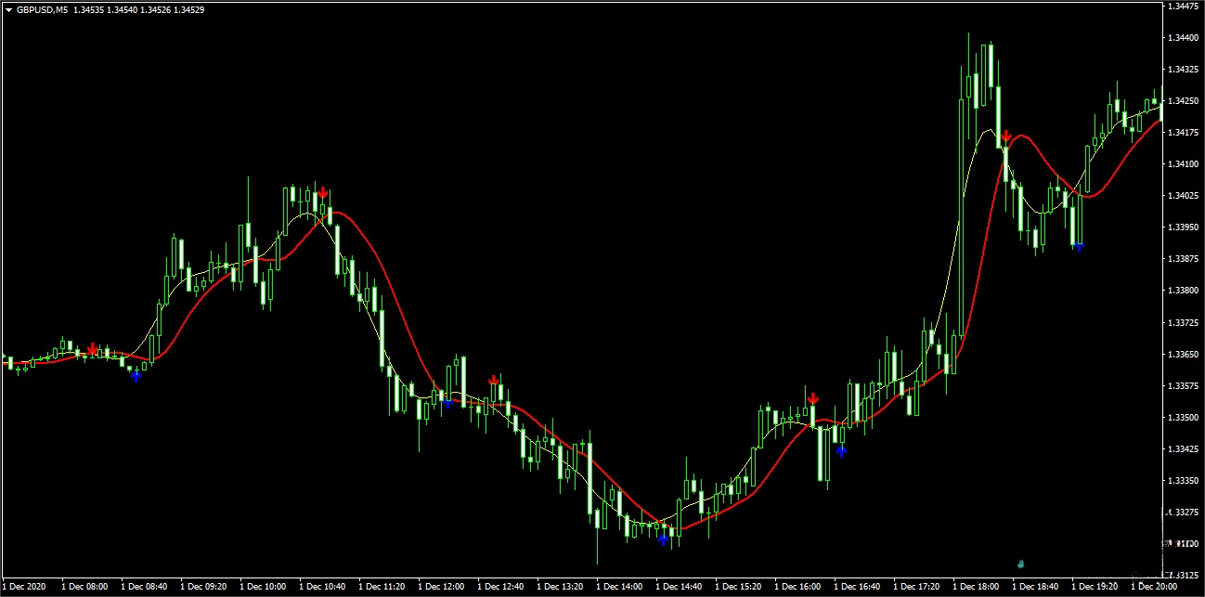The height and width of the screenshot is (597, 1205).
Task: Click the small teal marker icon above 18:40
Action: coord(1021,563)
